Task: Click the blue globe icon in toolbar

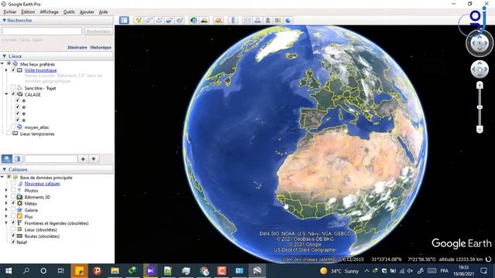Action: point(288,20)
